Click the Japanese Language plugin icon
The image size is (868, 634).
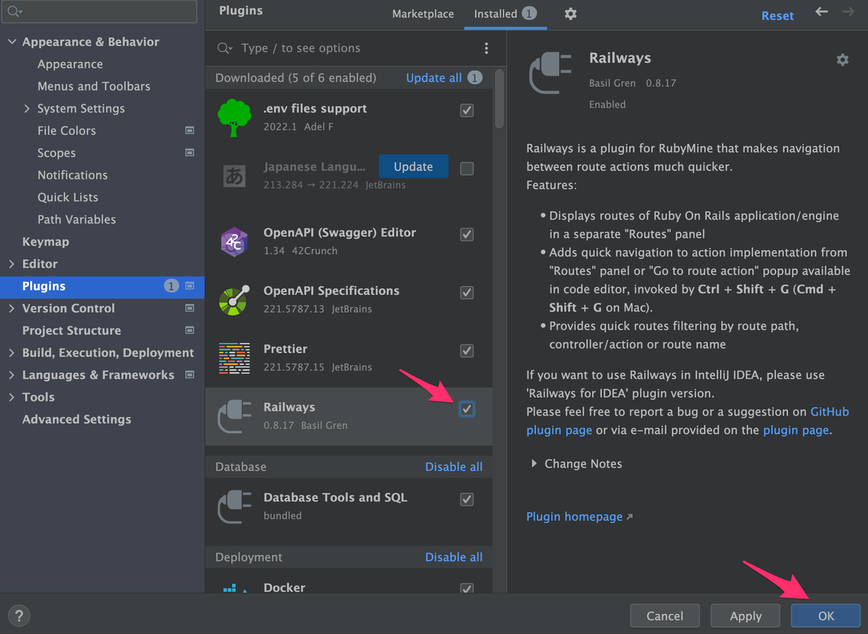tap(234, 176)
